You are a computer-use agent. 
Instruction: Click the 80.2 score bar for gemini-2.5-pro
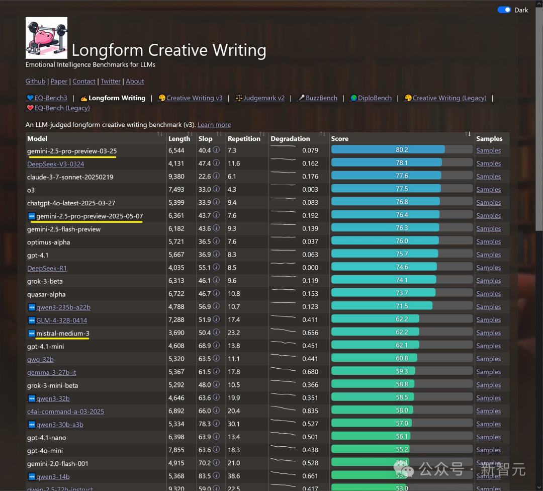(402, 150)
